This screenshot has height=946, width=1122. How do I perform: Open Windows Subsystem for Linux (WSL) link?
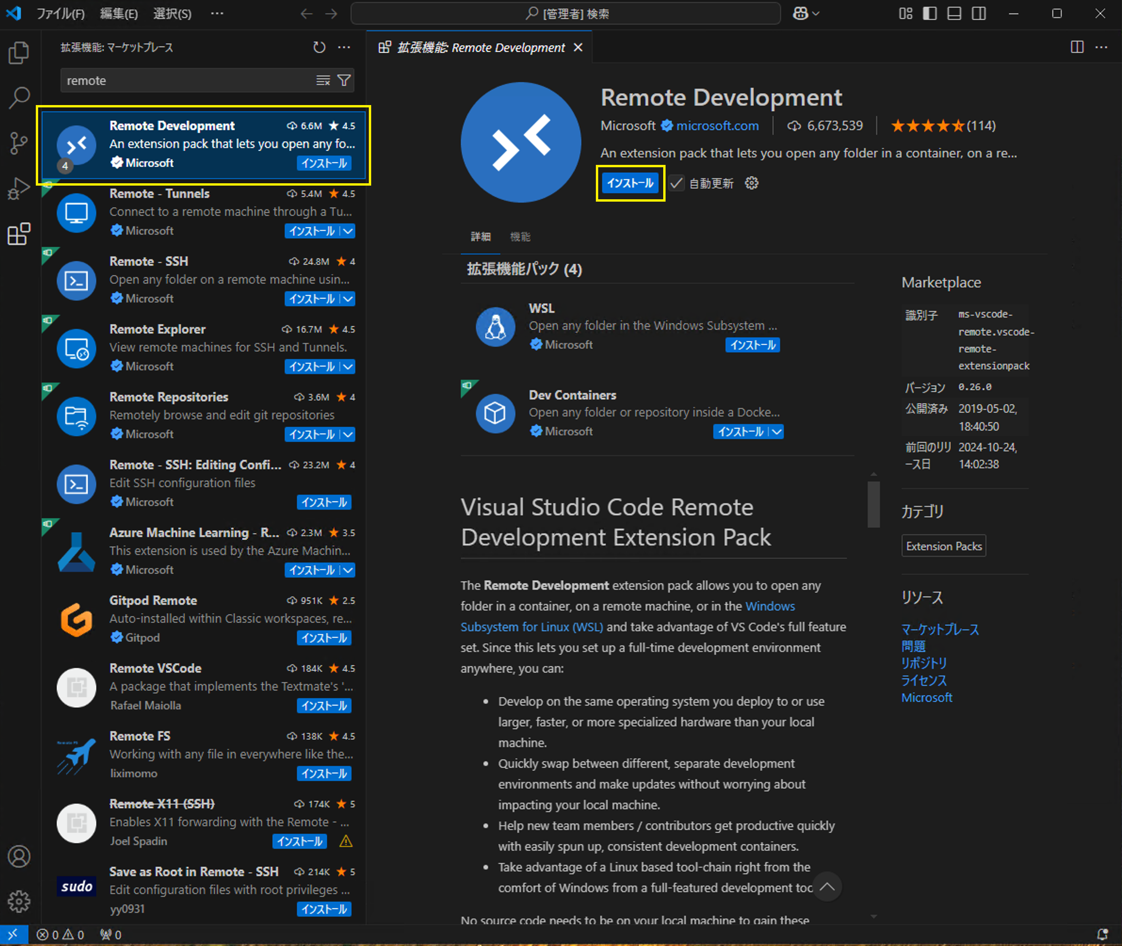pos(628,617)
